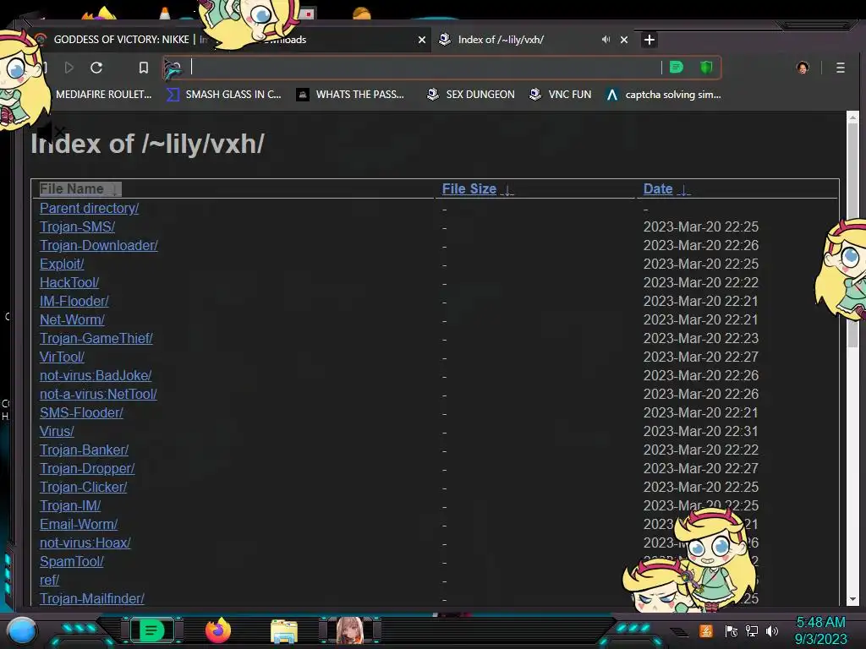
Task: Open the Action Center flag tray icon
Action: [x=731, y=630]
